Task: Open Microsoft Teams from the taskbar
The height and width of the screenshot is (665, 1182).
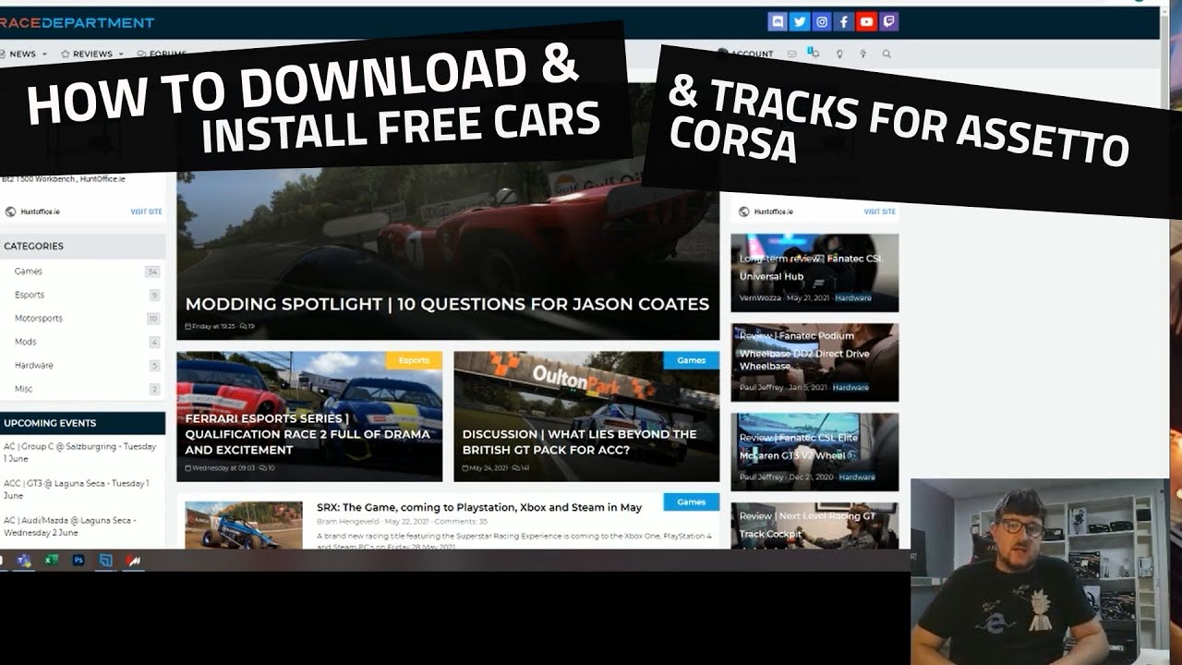Action: point(24,560)
